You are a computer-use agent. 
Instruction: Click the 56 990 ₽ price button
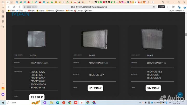153,88
